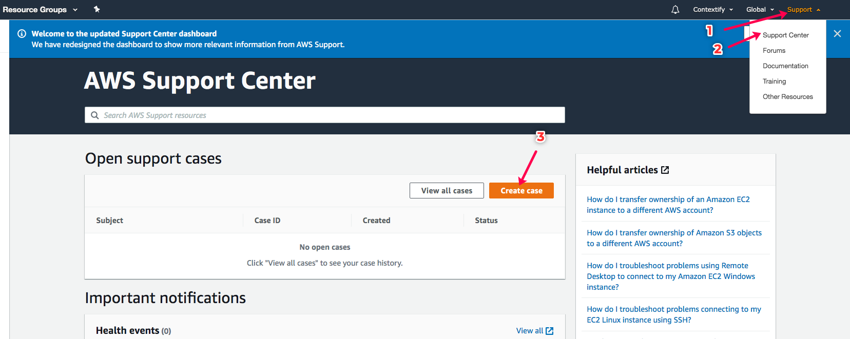Image resolution: width=850 pixels, height=339 pixels.
Task: Open Documentation from the Support menu
Action: tap(785, 66)
